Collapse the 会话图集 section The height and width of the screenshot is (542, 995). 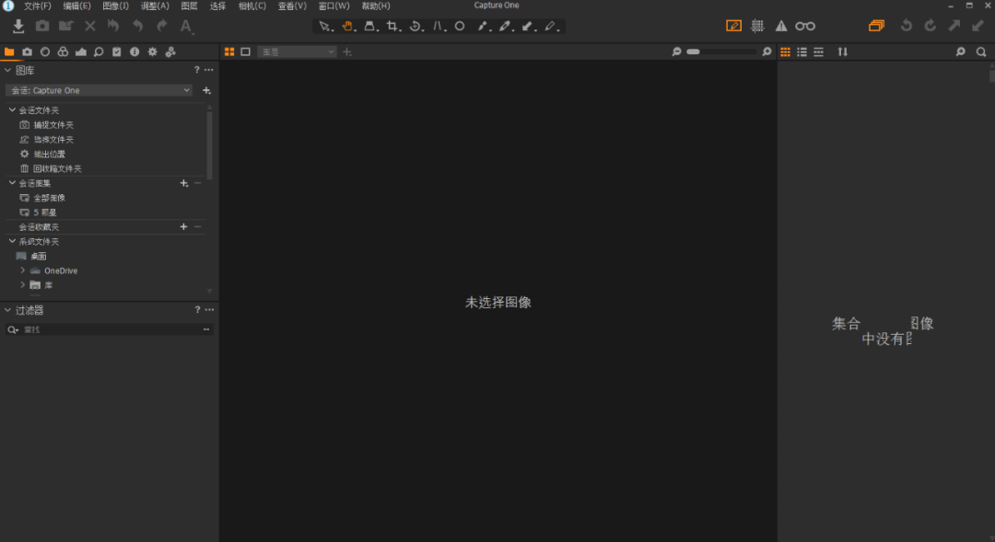[12, 183]
